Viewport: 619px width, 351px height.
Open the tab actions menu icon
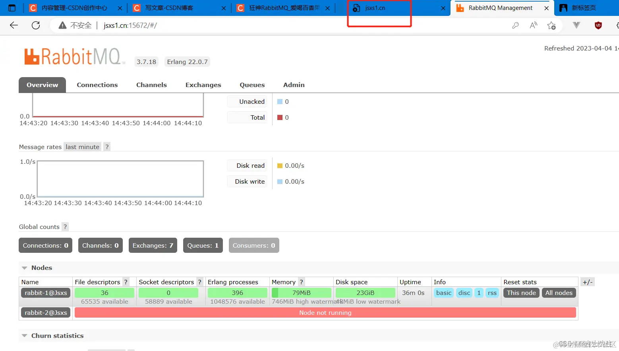click(12, 8)
